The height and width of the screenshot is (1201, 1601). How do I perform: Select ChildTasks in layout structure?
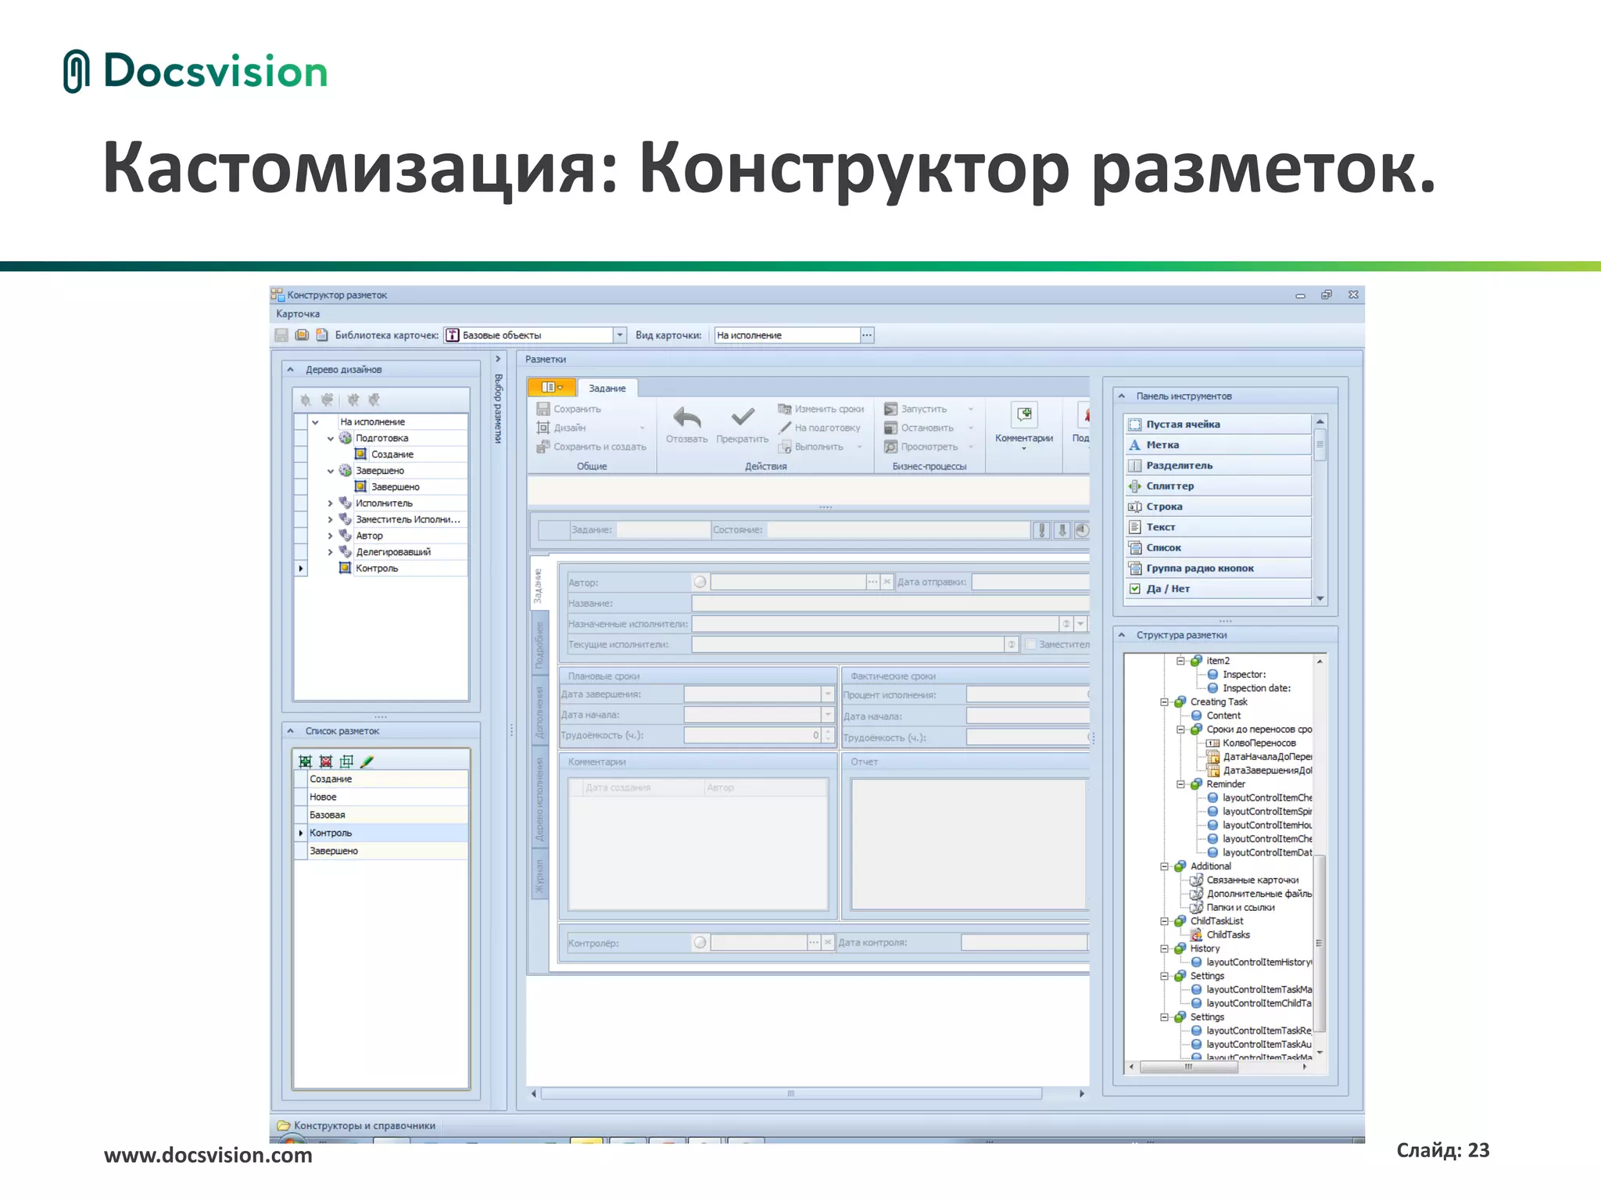coord(1228,934)
